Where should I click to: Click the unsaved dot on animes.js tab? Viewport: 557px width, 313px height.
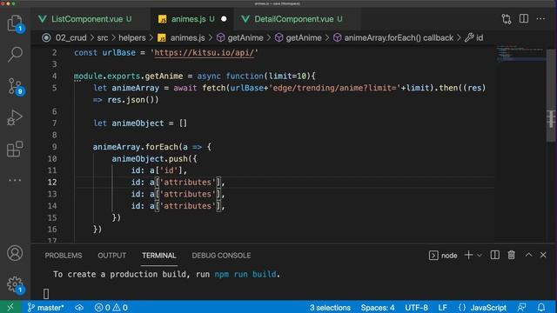click(224, 19)
